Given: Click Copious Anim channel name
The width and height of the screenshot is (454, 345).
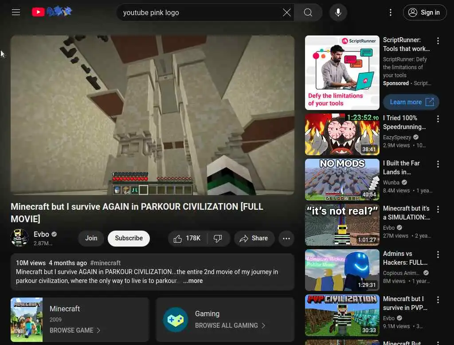Looking at the screenshot, I should click(x=401, y=273).
